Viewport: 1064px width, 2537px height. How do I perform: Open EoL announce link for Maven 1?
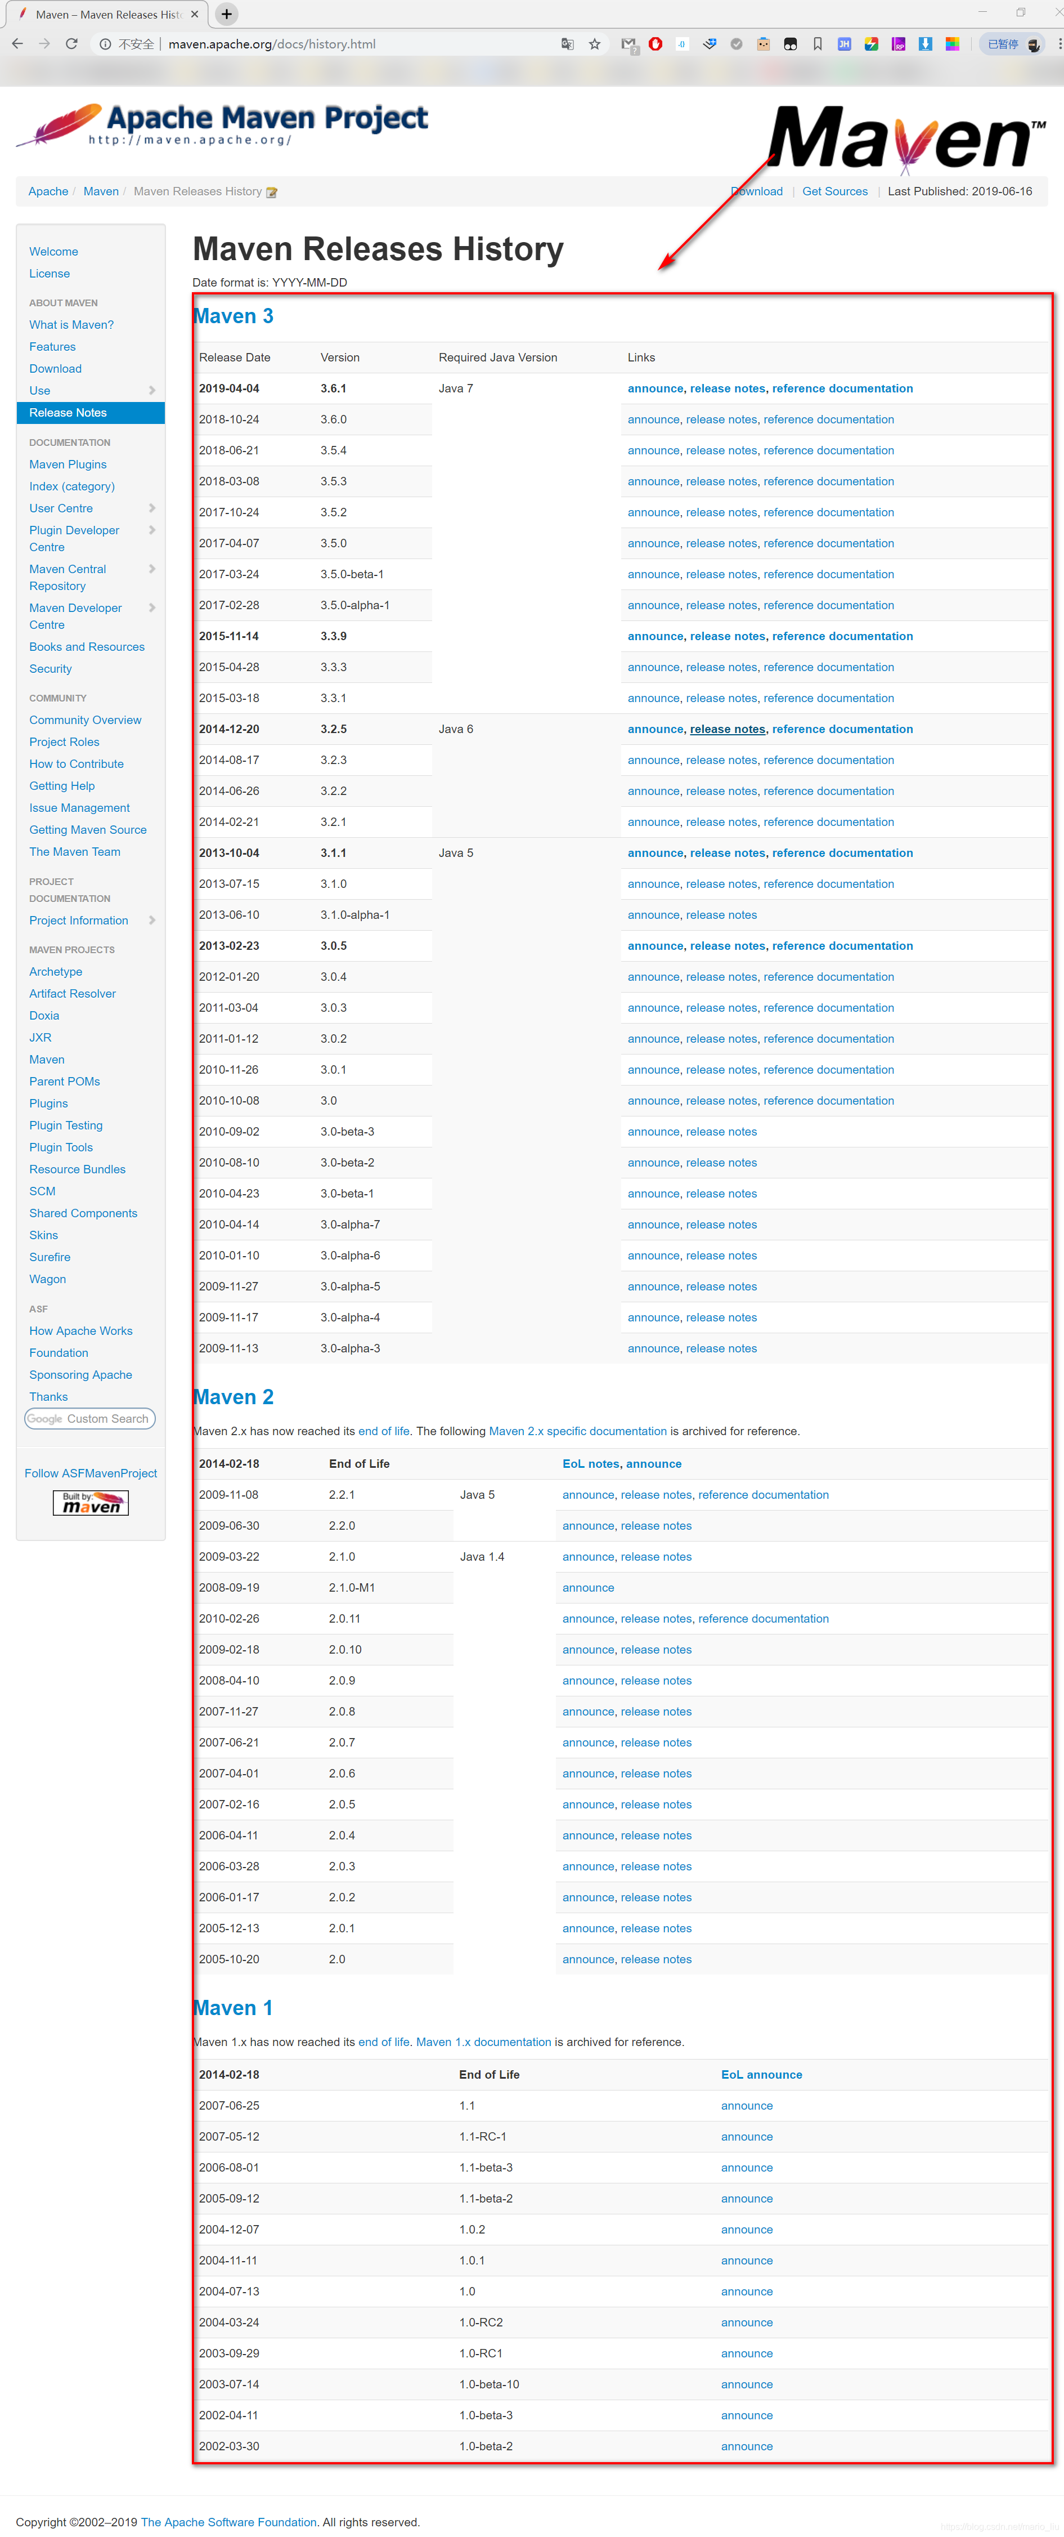click(761, 2075)
